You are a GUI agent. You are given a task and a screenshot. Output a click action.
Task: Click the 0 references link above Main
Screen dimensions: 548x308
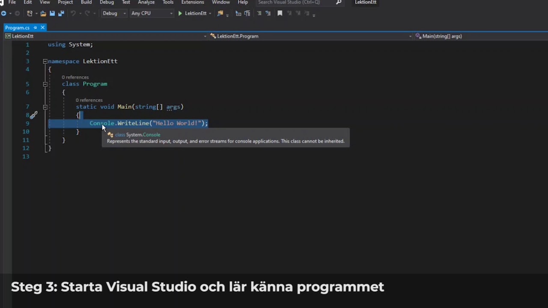[x=89, y=100]
